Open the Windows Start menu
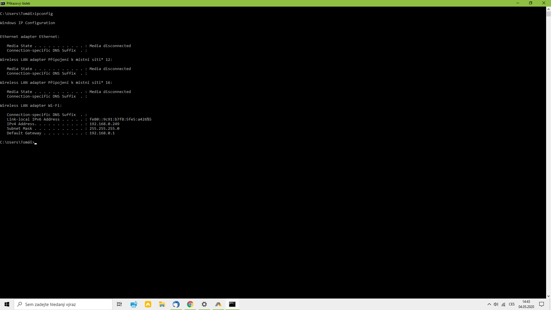The height and width of the screenshot is (310, 551). point(7,304)
